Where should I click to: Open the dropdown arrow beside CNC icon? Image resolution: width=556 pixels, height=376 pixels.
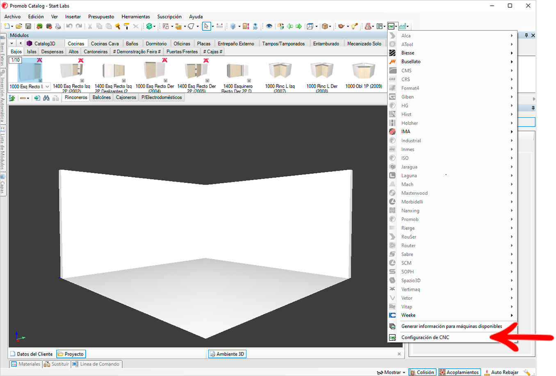click(396, 26)
